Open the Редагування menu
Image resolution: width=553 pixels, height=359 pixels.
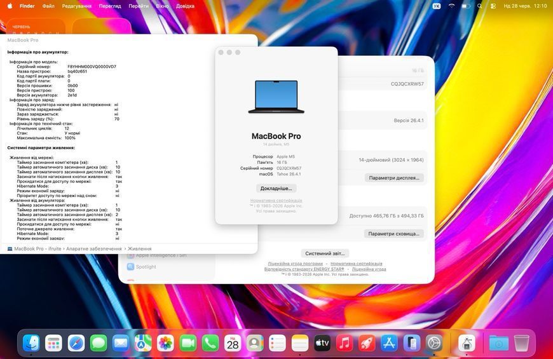77,6
